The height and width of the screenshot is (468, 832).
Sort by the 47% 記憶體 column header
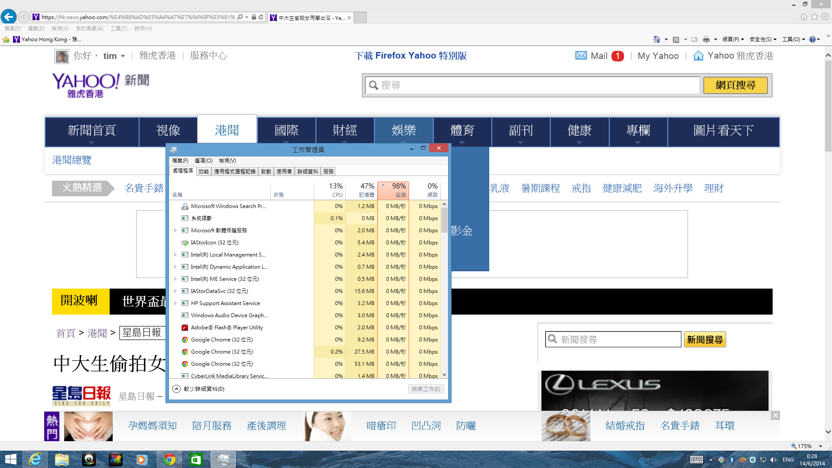(x=361, y=190)
